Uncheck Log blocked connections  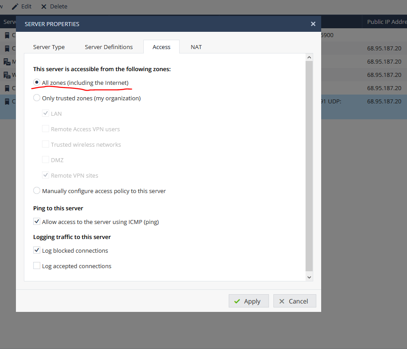point(37,250)
